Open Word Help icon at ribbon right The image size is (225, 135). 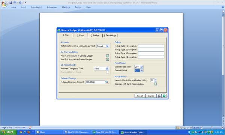click(x=223, y=7)
